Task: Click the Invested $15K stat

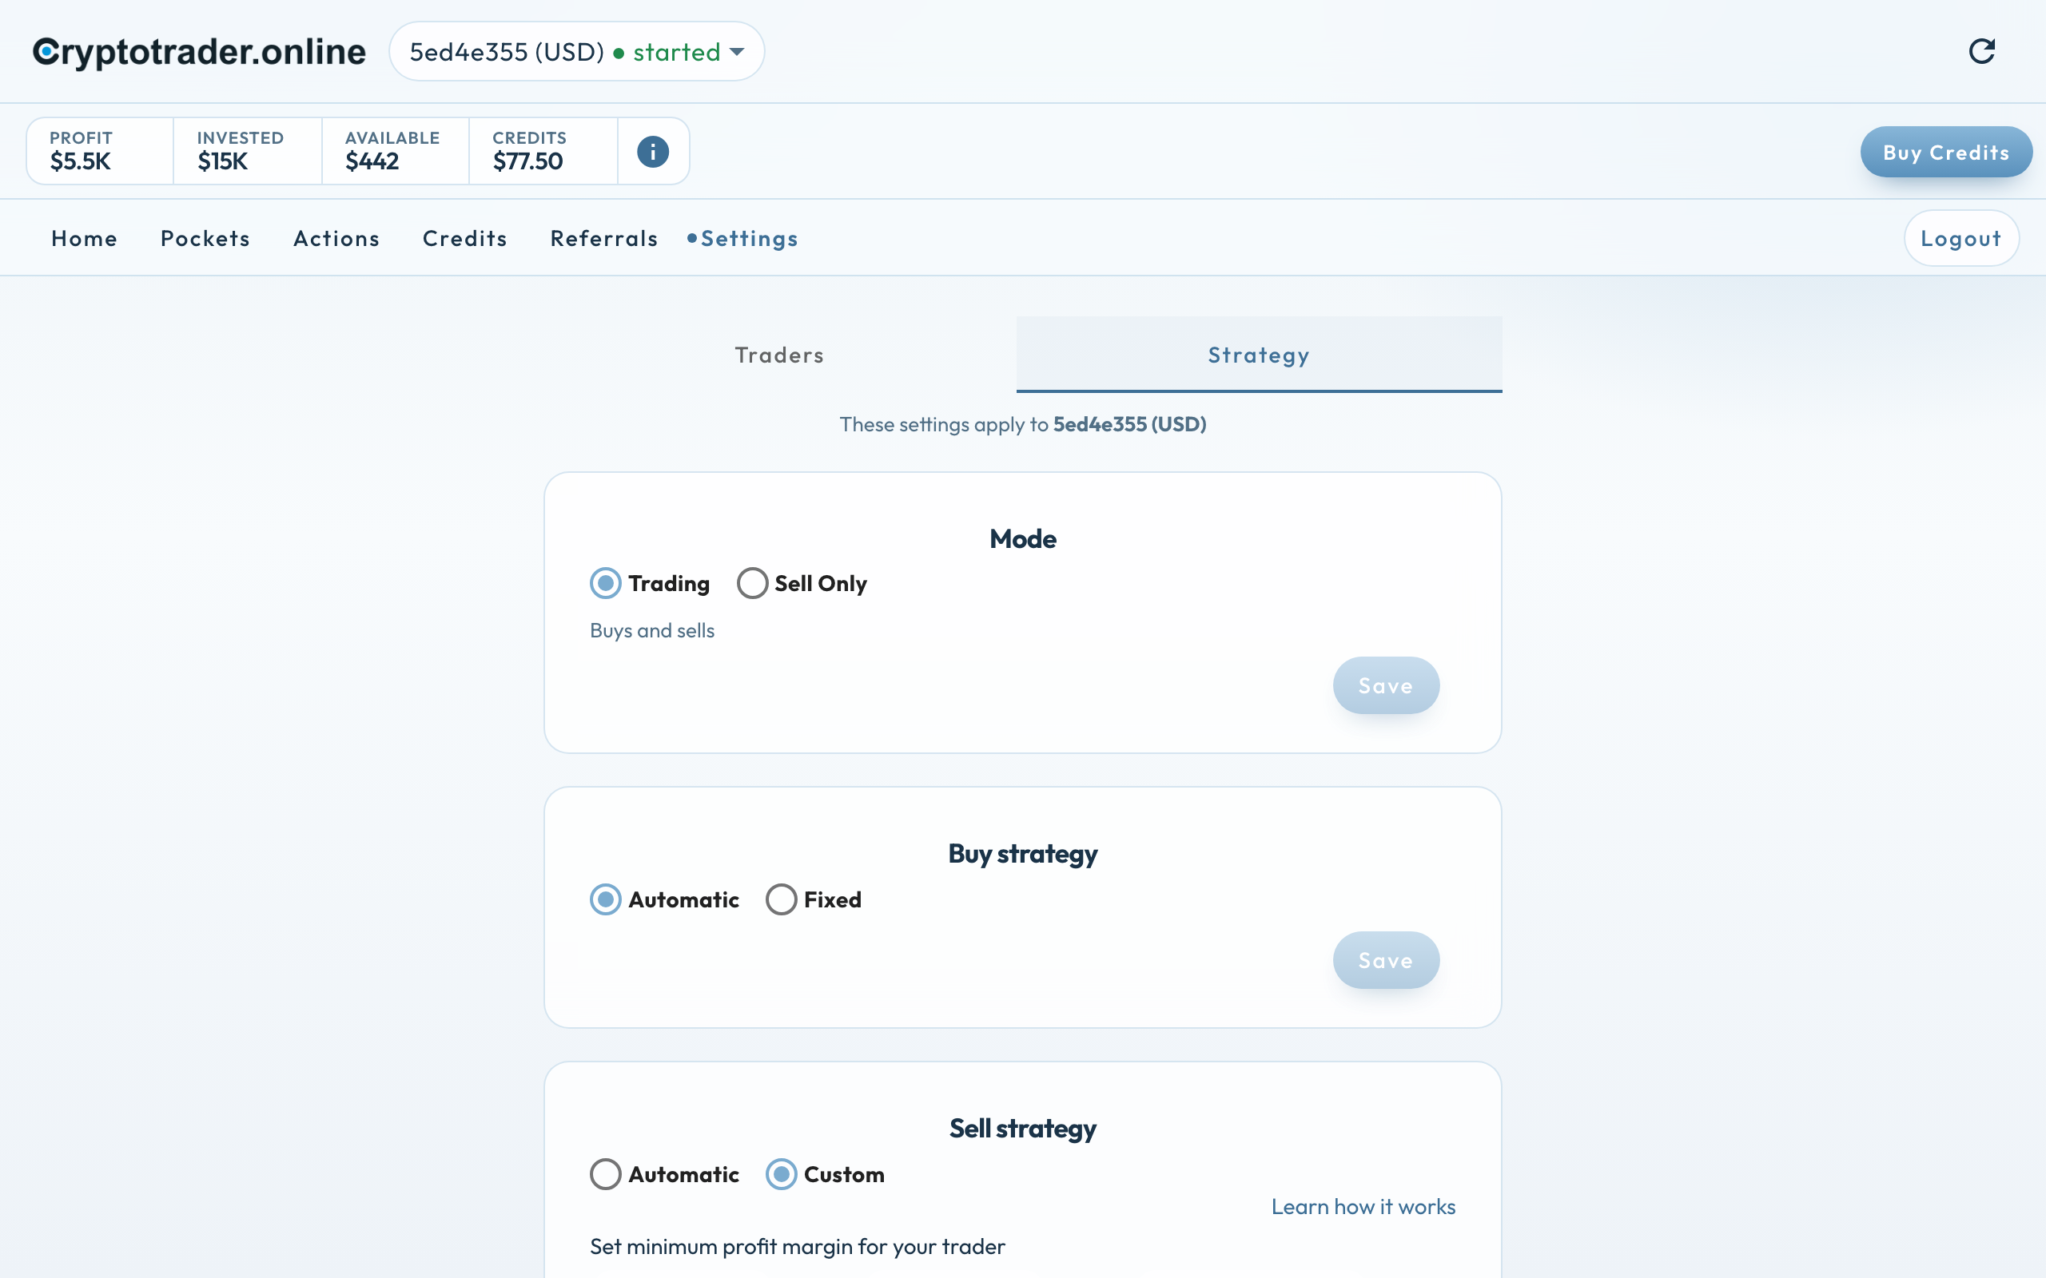Action: tap(248, 151)
